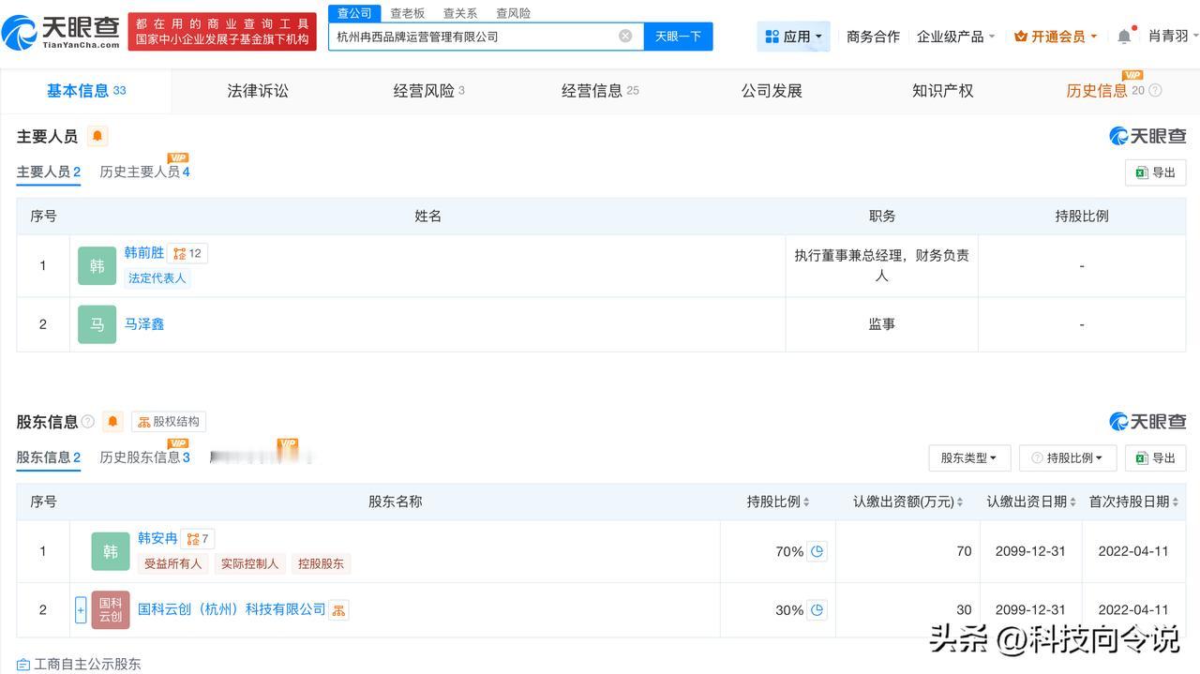Clear the company search box with the X icon

625,36
